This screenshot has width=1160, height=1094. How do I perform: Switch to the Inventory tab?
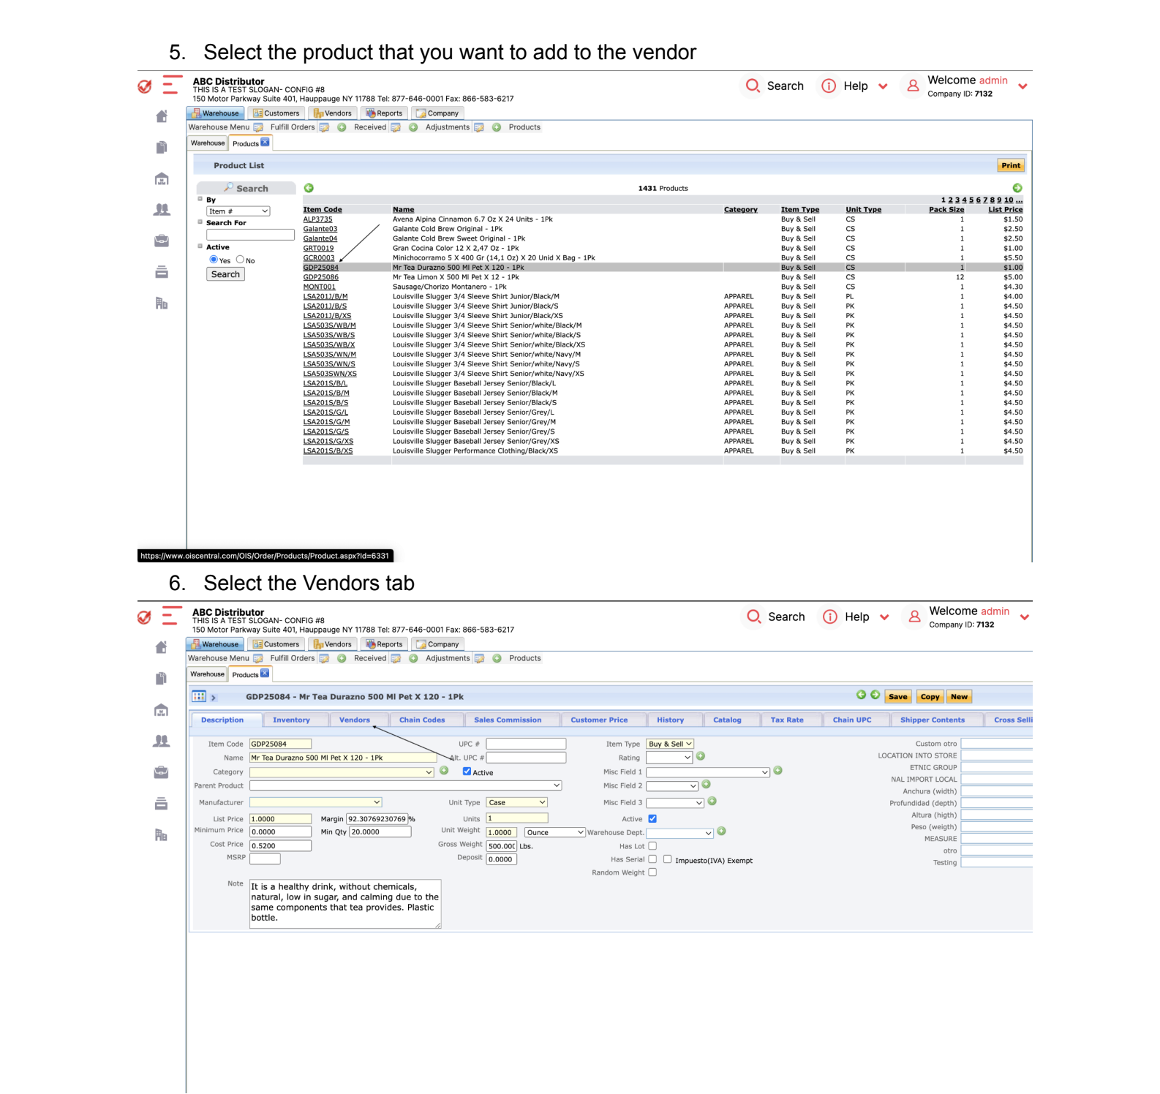pyautogui.click(x=291, y=720)
